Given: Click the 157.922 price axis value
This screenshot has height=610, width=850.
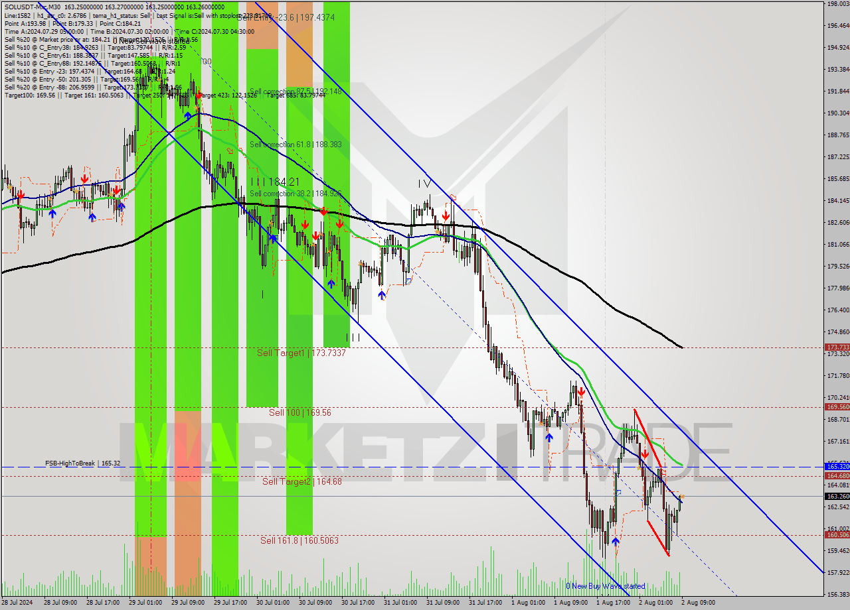Looking at the screenshot, I should (838, 572).
